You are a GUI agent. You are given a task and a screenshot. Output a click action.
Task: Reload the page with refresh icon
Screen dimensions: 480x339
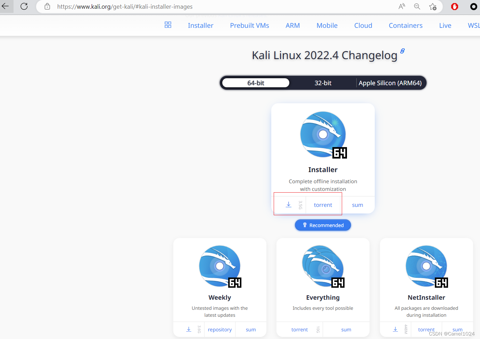pos(24,6)
